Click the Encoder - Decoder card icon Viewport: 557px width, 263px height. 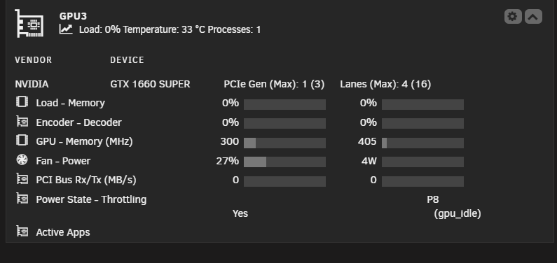tap(22, 121)
